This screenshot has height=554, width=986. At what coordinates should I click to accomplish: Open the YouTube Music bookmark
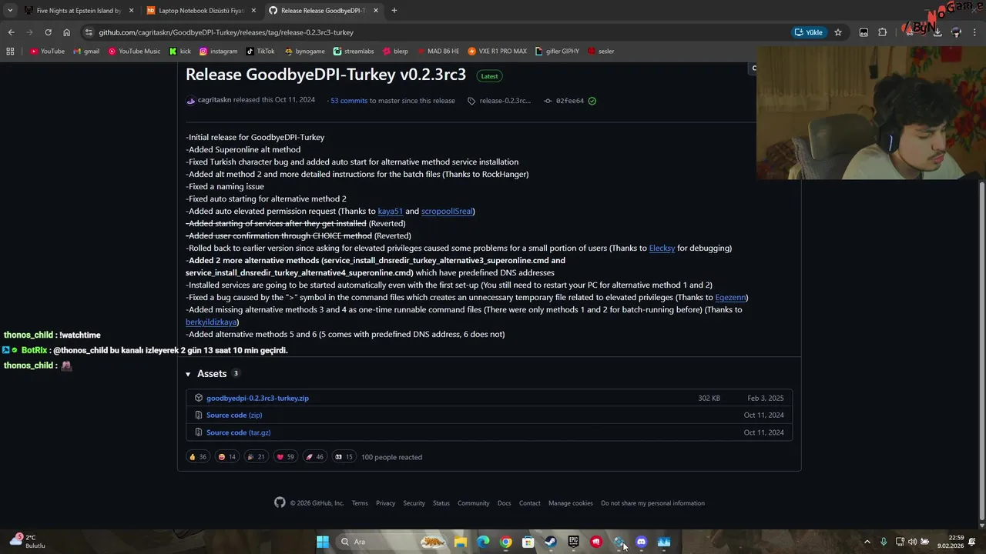pyautogui.click(x=134, y=52)
